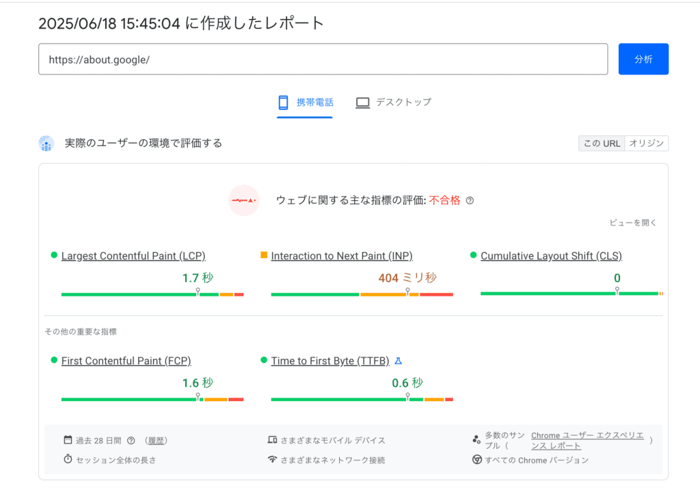700x494 pixels.
Task: Click the desktop monitor icon in the tabs
Action: pos(362,102)
